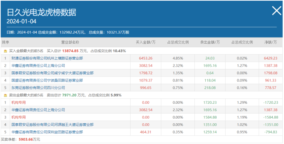284x144 pixels.
Task: Select the ratio 0.75%
Action: tap(178, 88)
